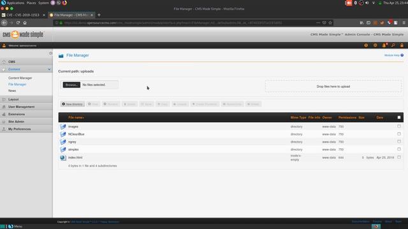
Task: Collapse the Content section chevron in sidebar
Action: click(x=49, y=69)
